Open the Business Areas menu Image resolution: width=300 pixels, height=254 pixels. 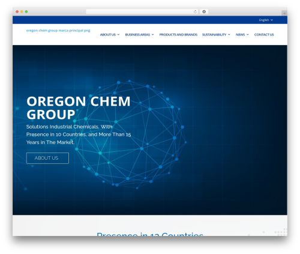(x=137, y=35)
